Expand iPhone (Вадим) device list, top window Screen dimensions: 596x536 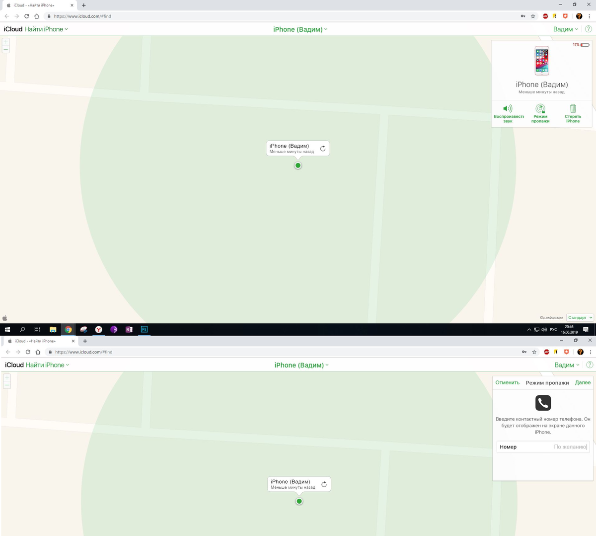pyautogui.click(x=300, y=29)
